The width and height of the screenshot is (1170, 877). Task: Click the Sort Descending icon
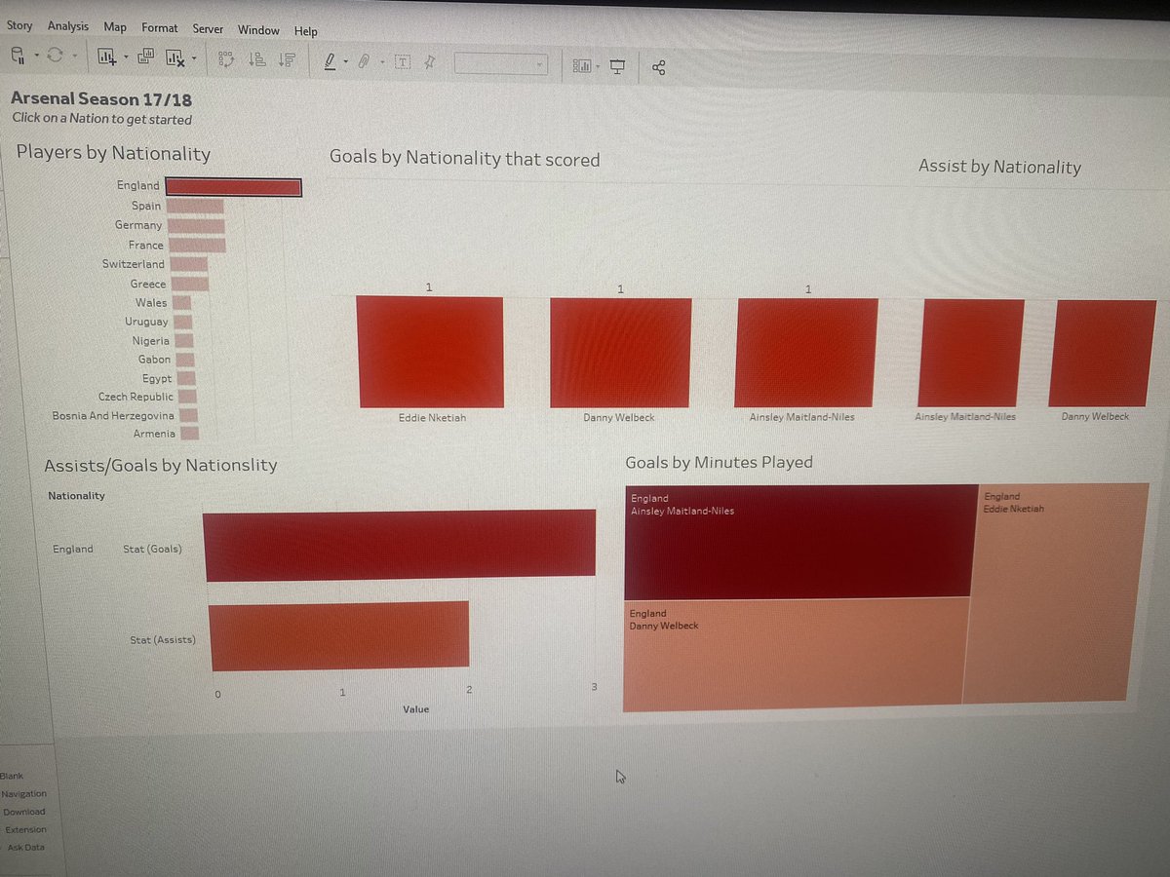[286, 59]
